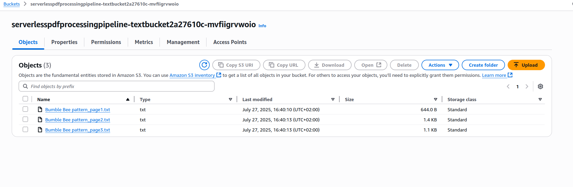Image resolution: width=573 pixels, height=187 pixels.
Task: Click the 644.0 B size value
Action: click(x=429, y=110)
